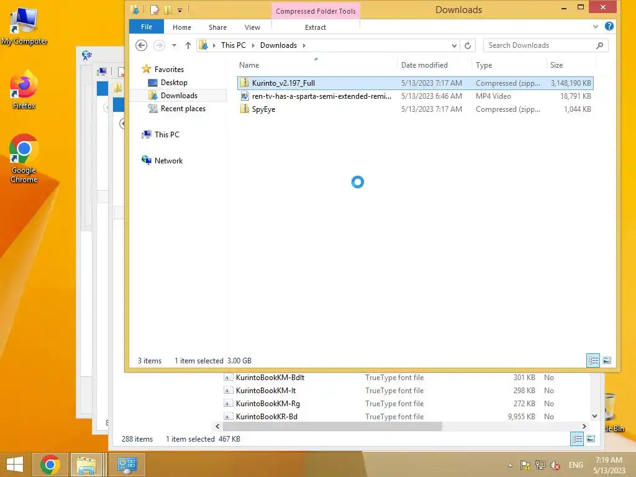Screen dimensions: 636x477
Task: Expand the arrow between This PC and Downloads
Action: click(253, 45)
